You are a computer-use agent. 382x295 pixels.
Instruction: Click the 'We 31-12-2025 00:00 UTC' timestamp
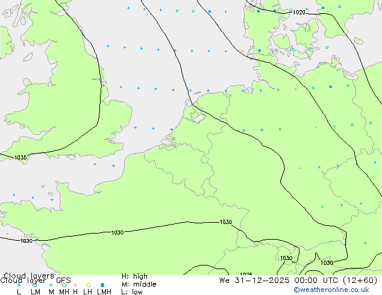[280, 281]
